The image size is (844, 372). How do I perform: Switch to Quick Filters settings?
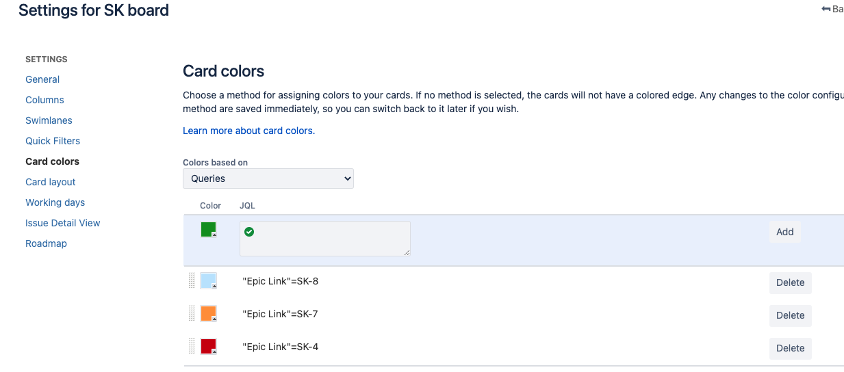pyautogui.click(x=53, y=141)
